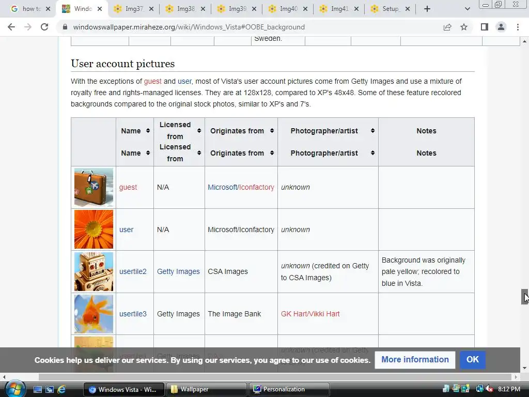The image size is (529, 397).
Task: Click the muted volume tray icon
Action: (489, 389)
